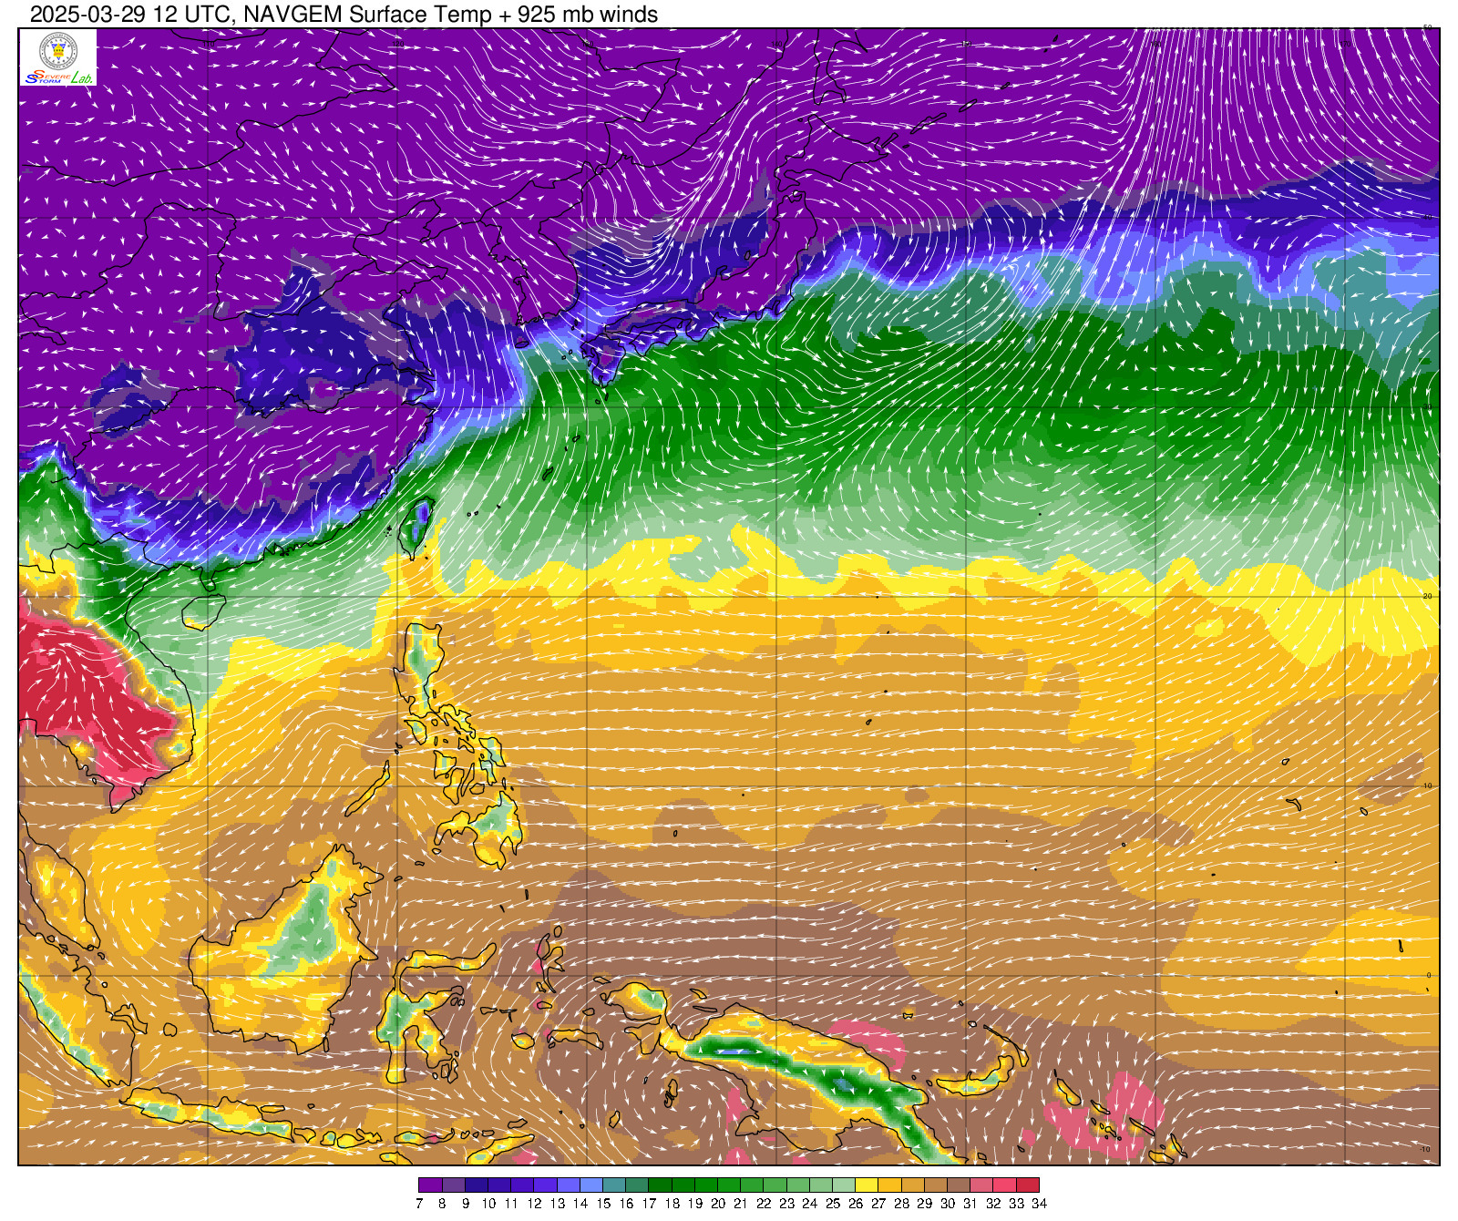The width and height of the screenshot is (1458, 1221).
Task: Pick the red 33 degree legend swatch
Action: coord(1028,1185)
